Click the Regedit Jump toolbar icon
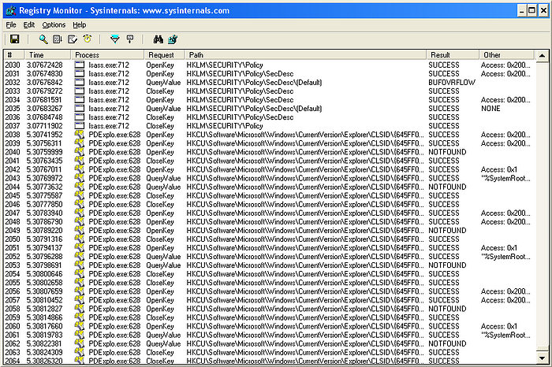This screenshot has width=552, height=367. click(173, 39)
